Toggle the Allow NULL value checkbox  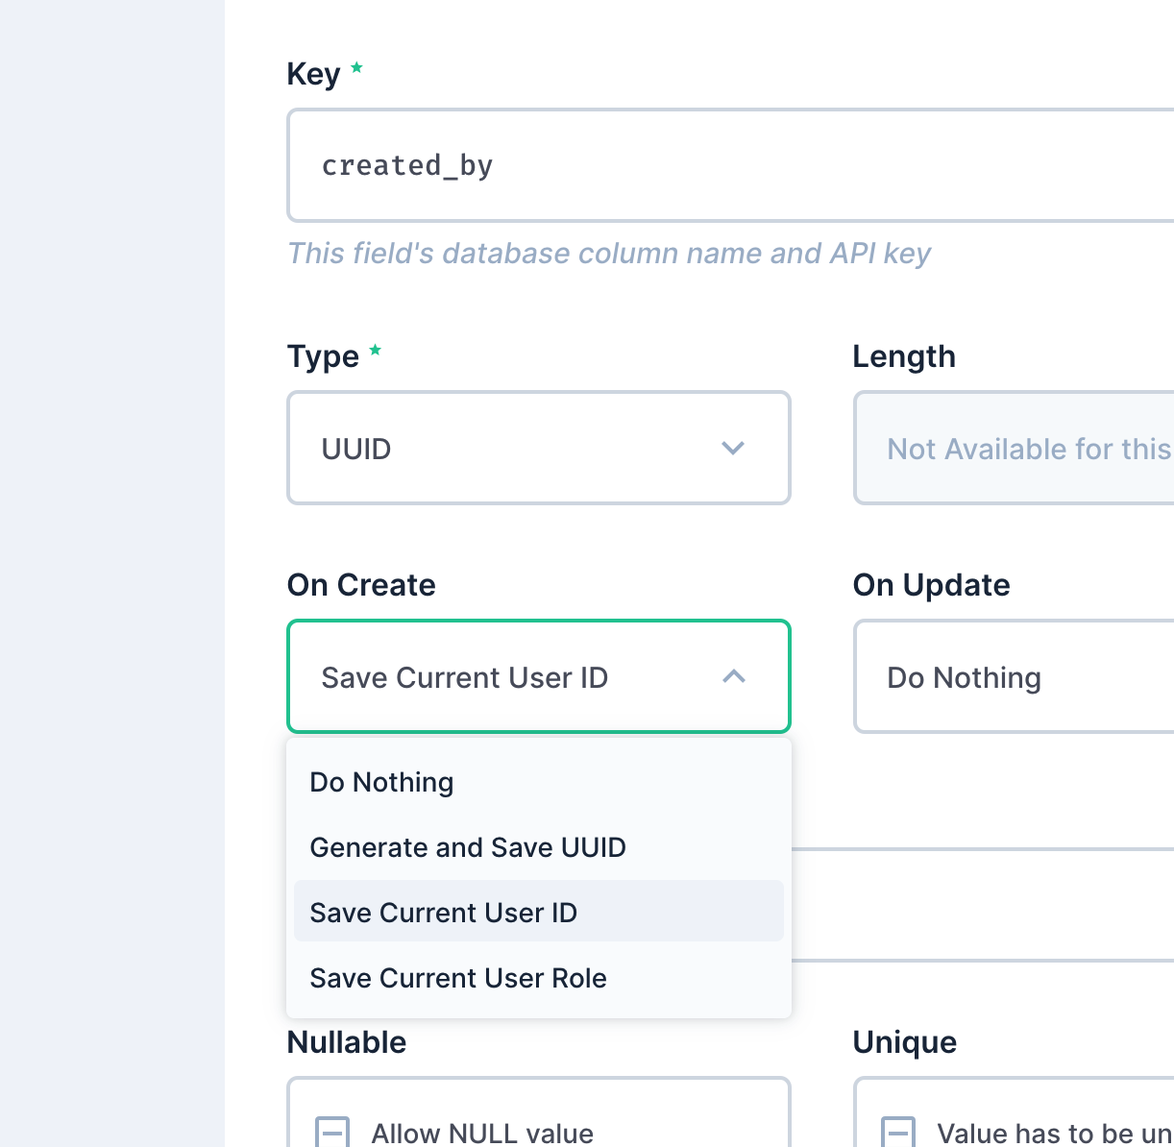[x=480, y=1132]
